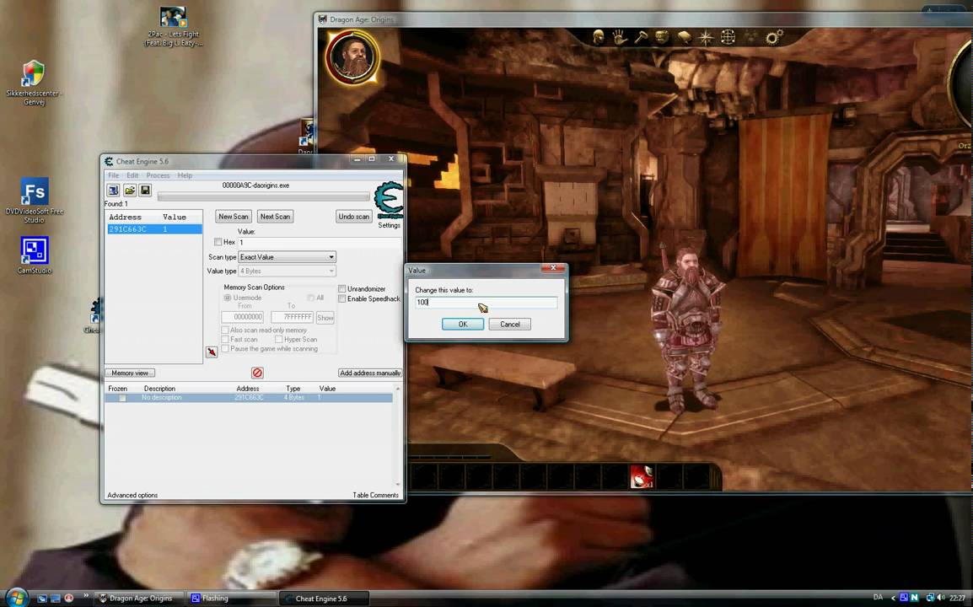The width and height of the screenshot is (973, 607).
Task: Click the New Scan button
Action: point(234,217)
